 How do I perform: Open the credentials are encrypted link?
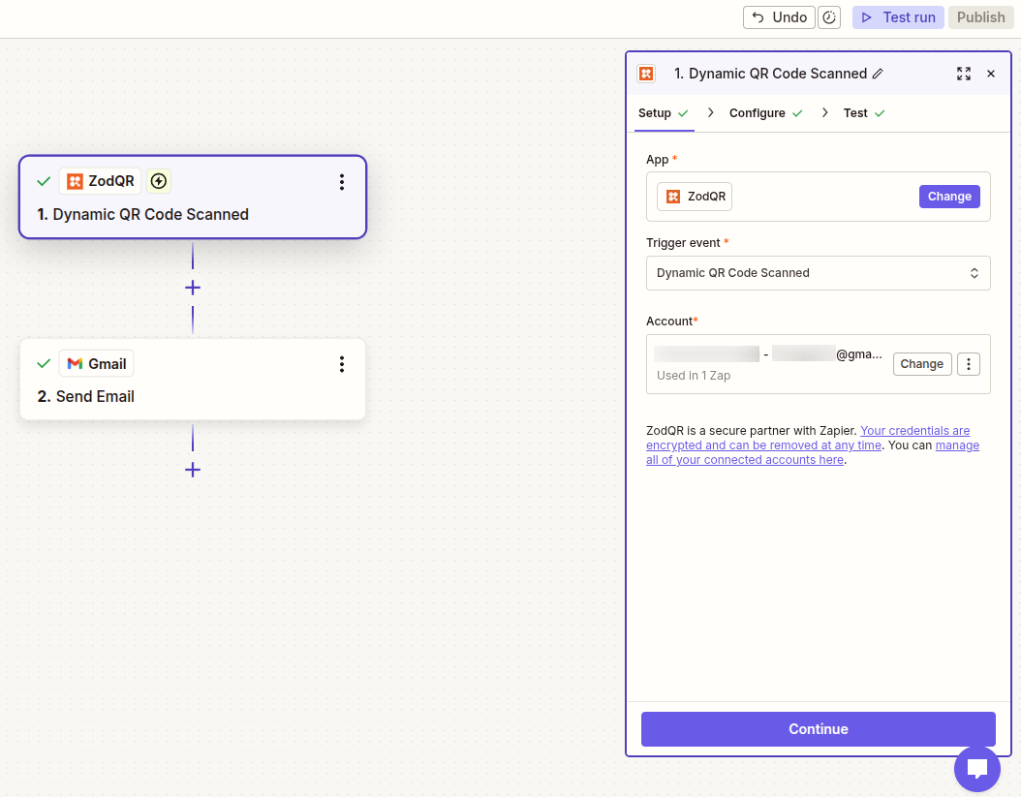808,439
